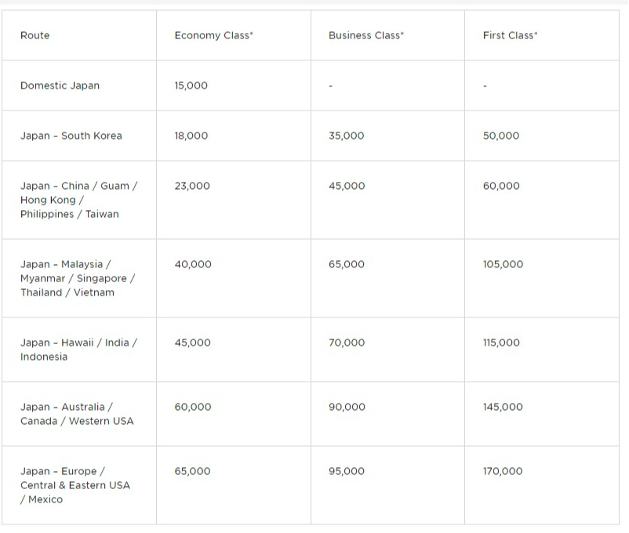Click the Japan - Malaysia / Myanmar route cell
Screen dimensions: 629x533
(x=78, y=278)
